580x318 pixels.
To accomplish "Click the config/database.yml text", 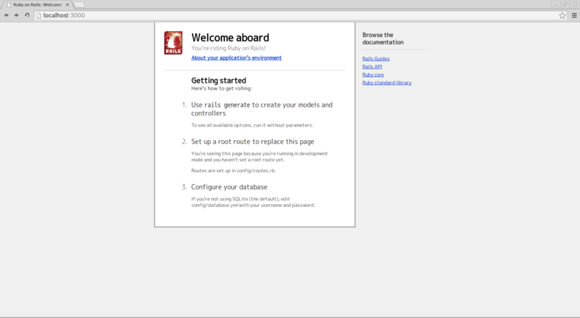I will click(x=215, y=205).
